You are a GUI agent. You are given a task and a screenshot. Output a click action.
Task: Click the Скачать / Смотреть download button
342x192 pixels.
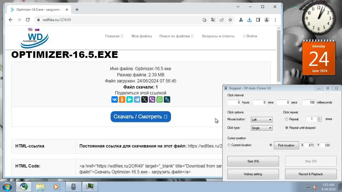tap(141, 117)
